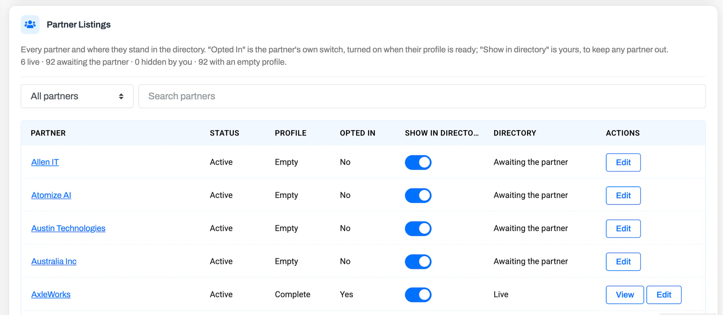Click the ACTIONS column header

coord(623,133)
